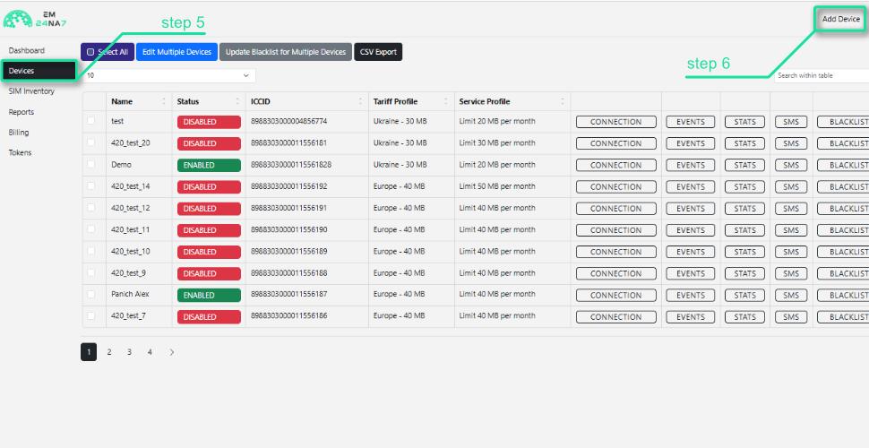Sort by Tariff Profile sort icon

446,101
